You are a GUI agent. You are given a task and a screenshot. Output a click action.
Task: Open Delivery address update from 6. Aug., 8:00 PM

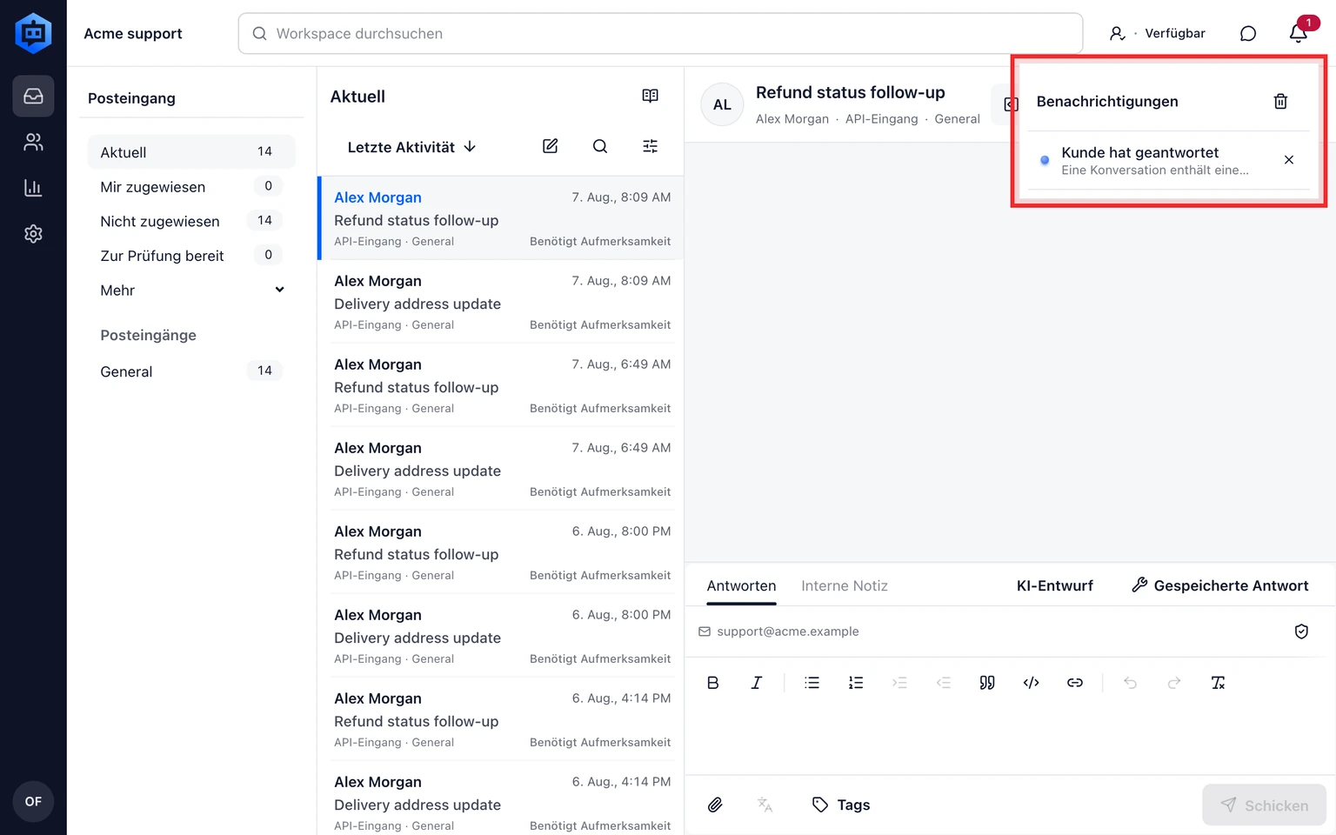click(501, 636)
